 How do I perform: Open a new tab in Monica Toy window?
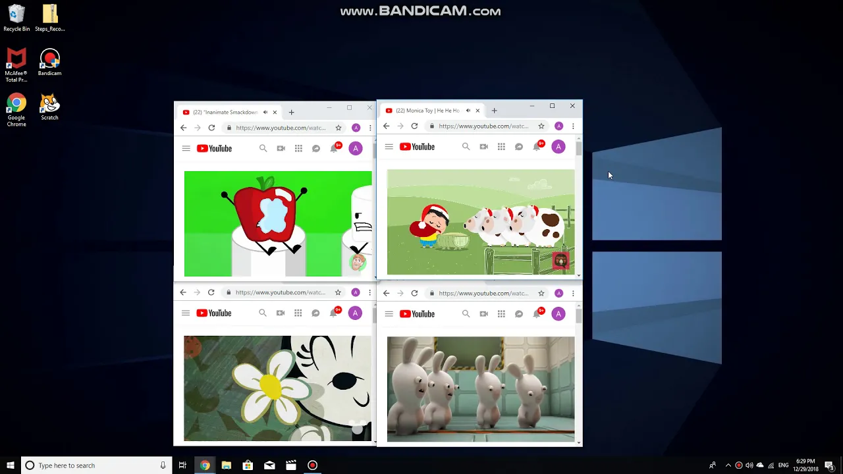494,111
